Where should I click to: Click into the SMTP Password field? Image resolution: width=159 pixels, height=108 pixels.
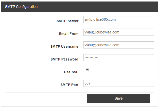[119, 58]
